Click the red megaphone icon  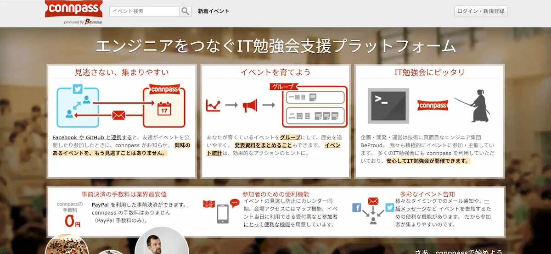[250, 106]
